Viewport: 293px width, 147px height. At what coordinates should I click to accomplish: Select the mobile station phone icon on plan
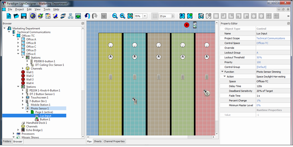(195, 25)
